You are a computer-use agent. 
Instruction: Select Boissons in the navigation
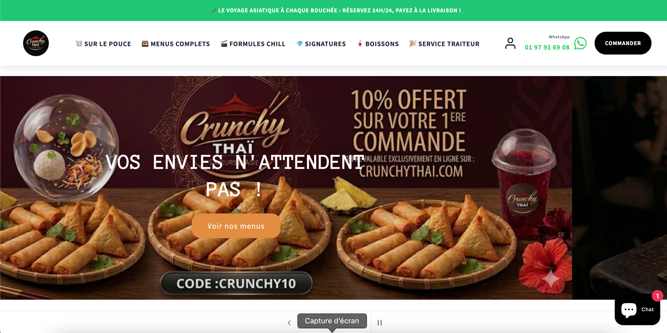pos(378,44)
